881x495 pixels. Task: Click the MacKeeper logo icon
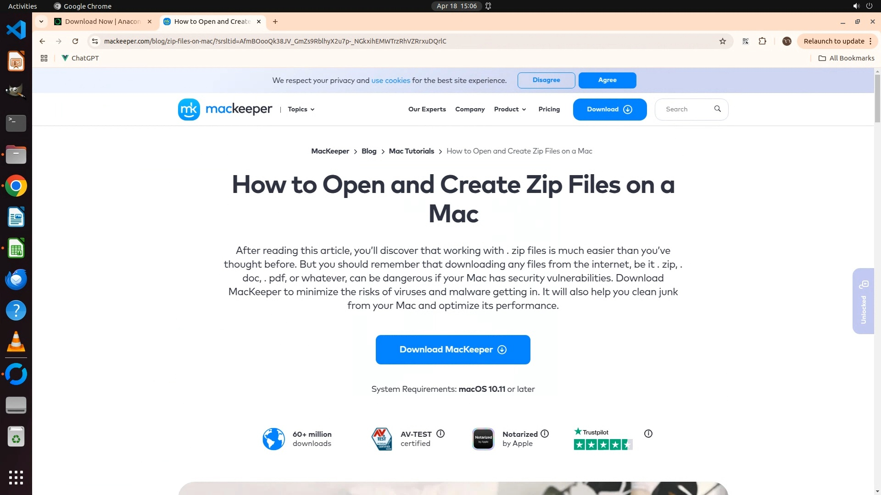coord(189,110)
